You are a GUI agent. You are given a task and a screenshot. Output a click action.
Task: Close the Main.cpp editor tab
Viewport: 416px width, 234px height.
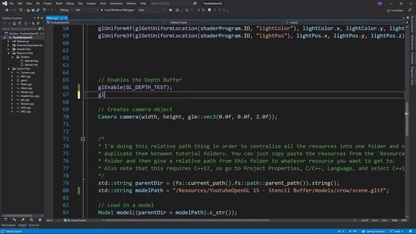66,18
